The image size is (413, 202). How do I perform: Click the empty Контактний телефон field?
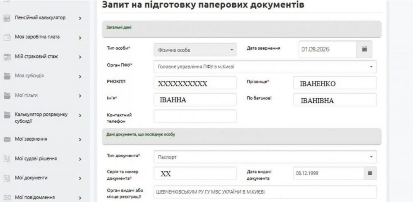pos(195,116)
